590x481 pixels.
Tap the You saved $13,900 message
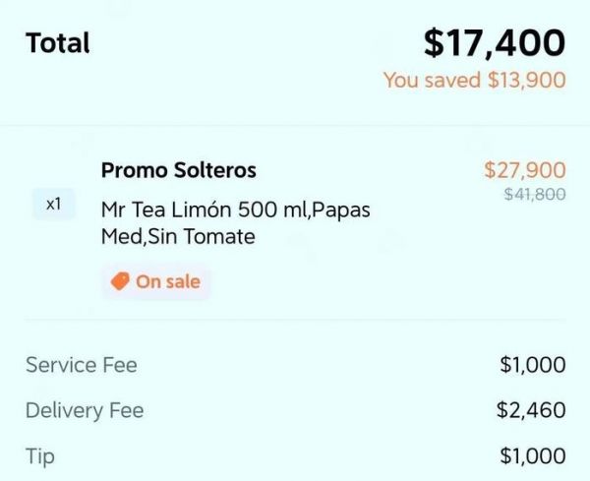474,81
